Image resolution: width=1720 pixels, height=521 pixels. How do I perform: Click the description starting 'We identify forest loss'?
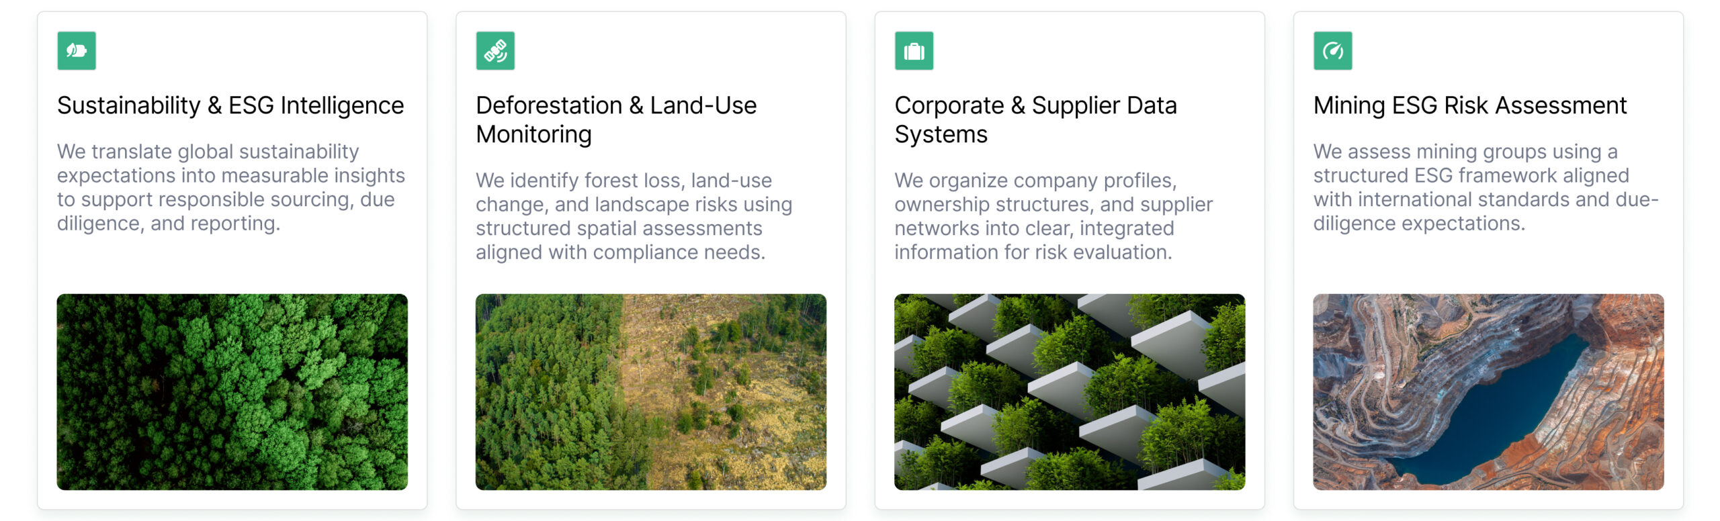point(634,216)
